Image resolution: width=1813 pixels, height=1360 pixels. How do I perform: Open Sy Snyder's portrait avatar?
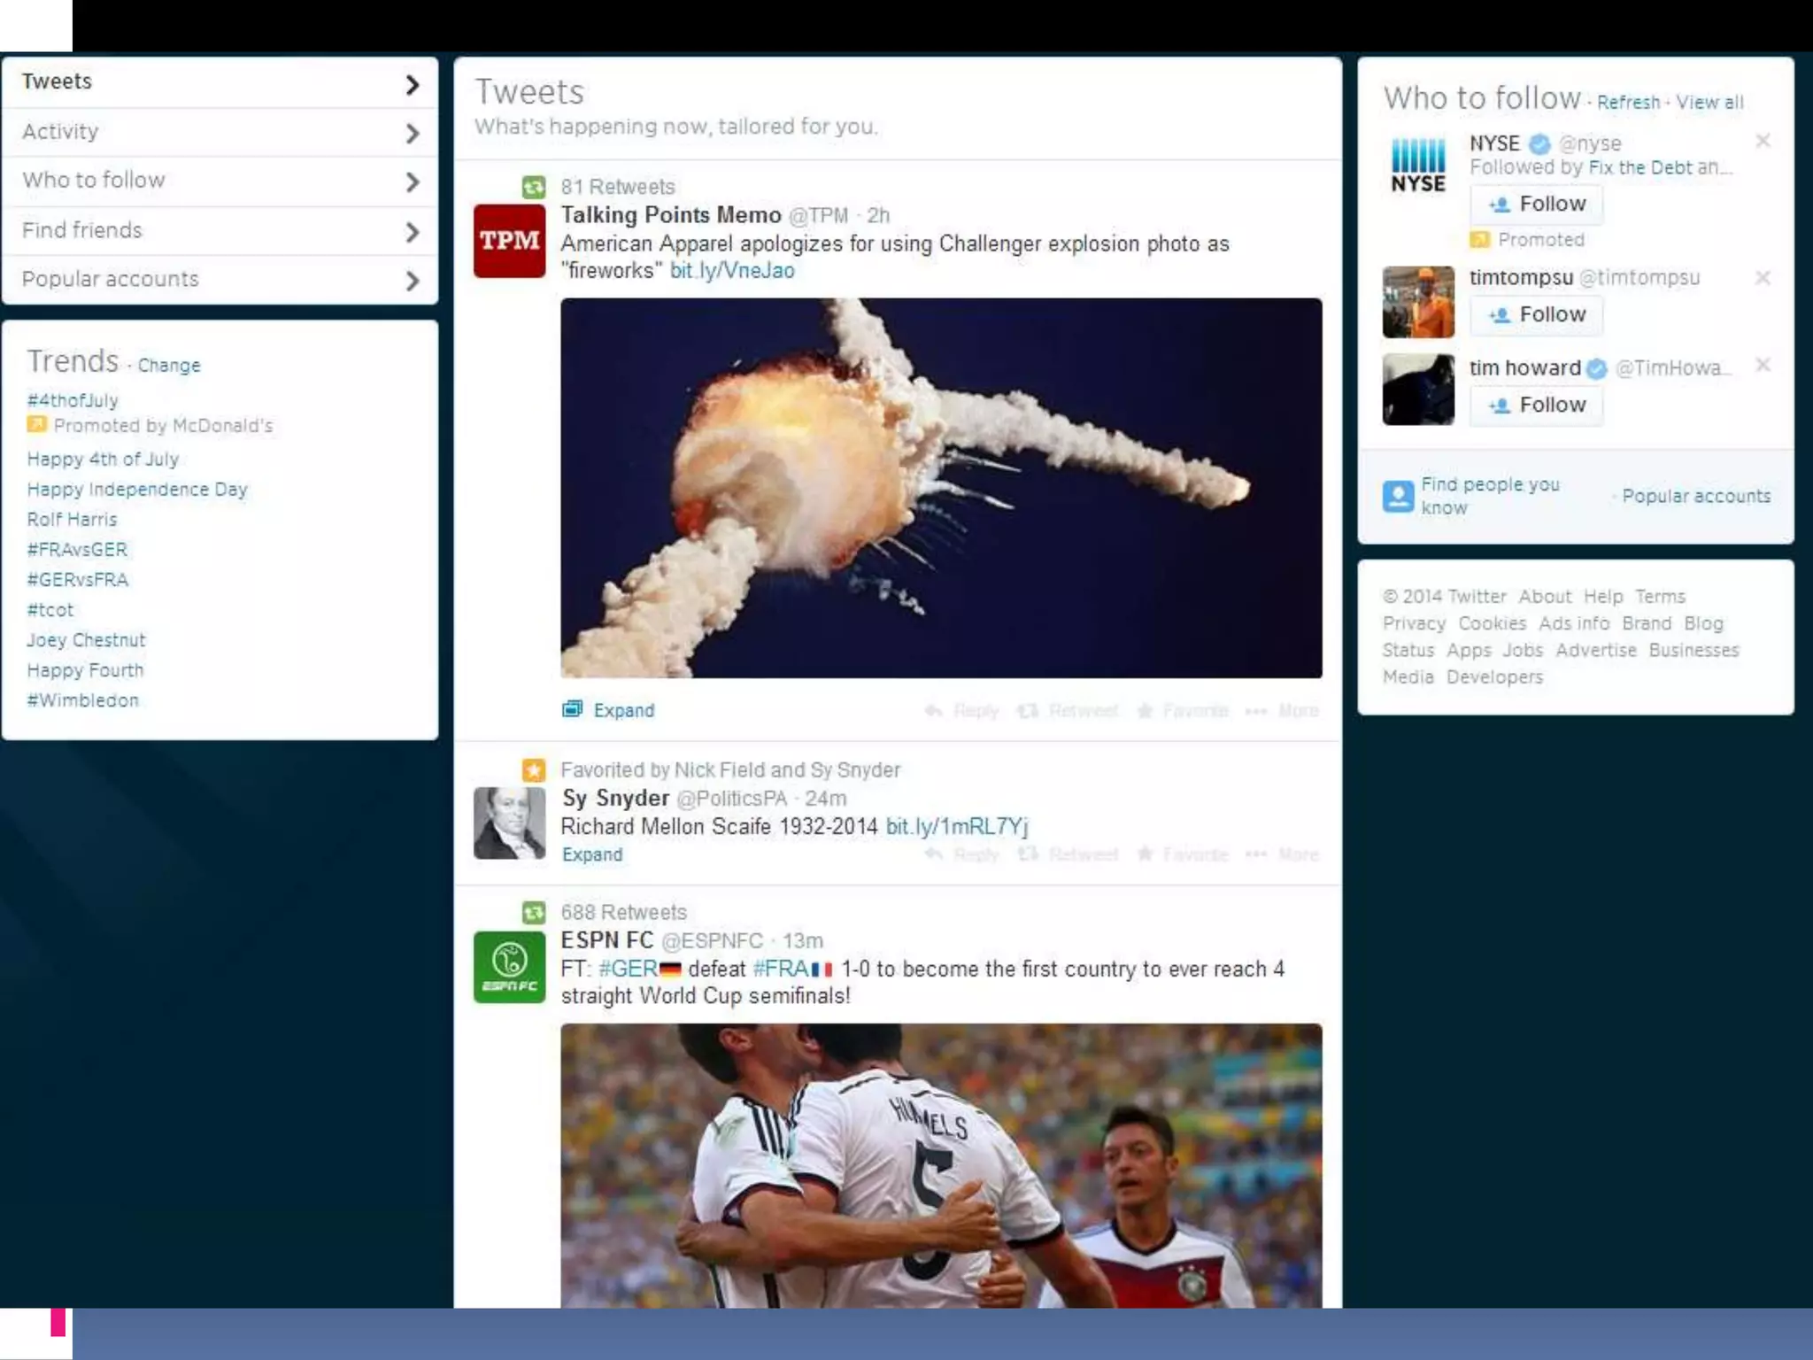coord(509,823)
